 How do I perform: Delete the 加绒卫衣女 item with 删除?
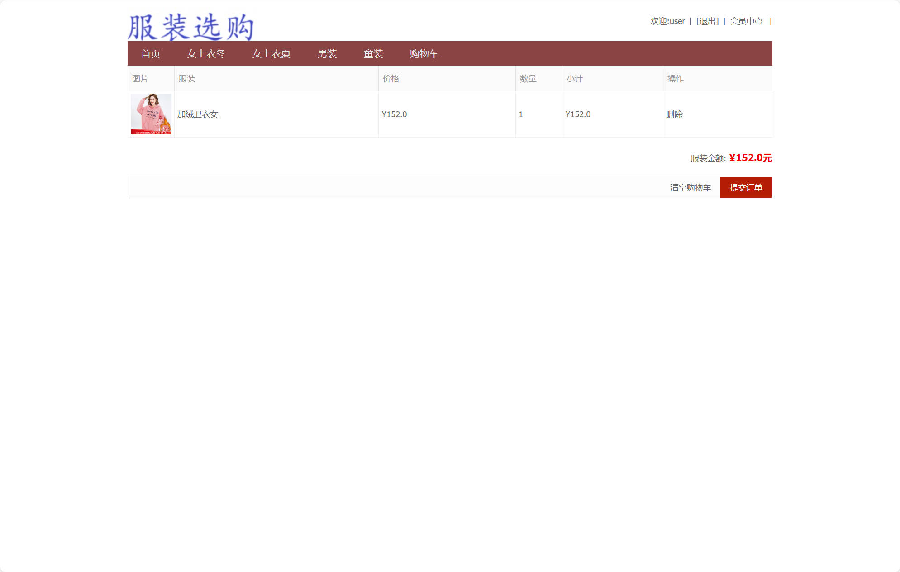[675, 114]
